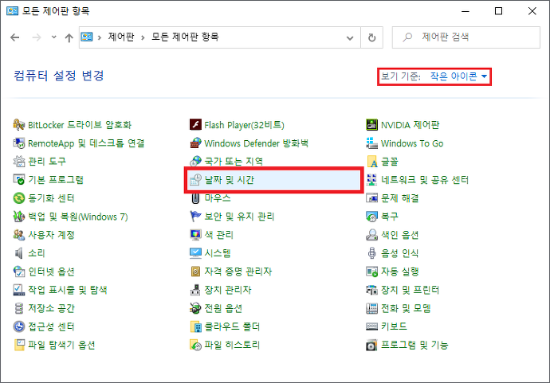Open the 클라우드 폴더 icon
Image resolution: width=550 pixels, height=383 pixels.
point(195,326)
